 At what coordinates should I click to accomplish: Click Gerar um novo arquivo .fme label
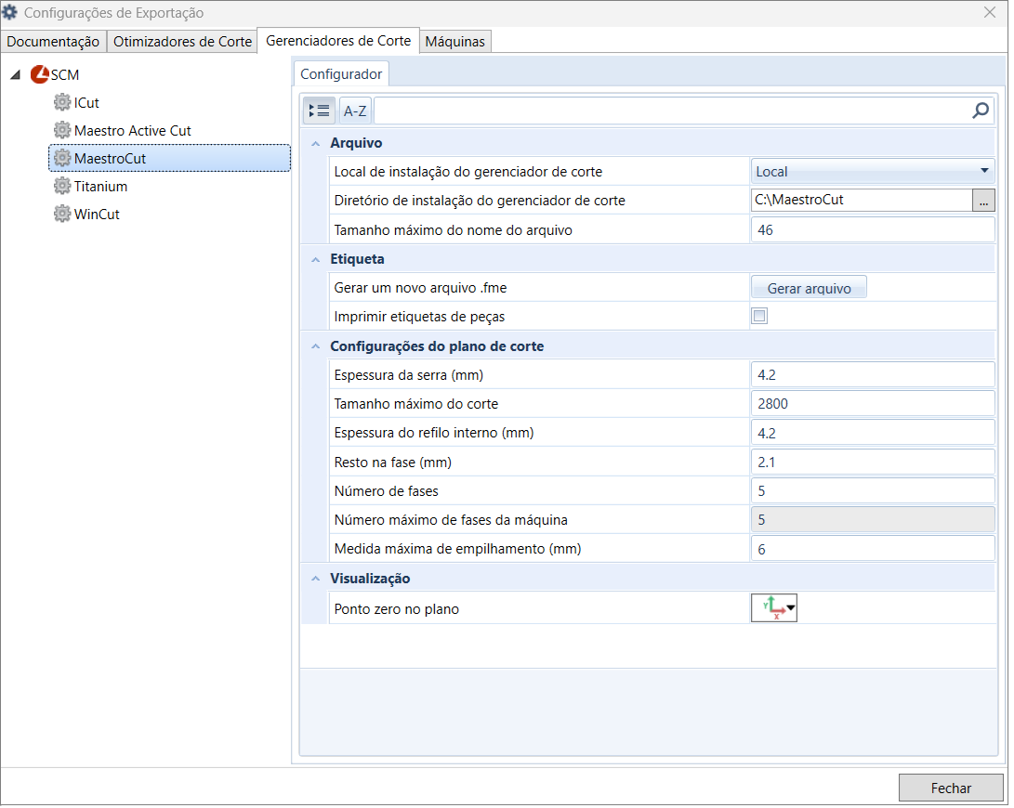(x=420, y=288)
